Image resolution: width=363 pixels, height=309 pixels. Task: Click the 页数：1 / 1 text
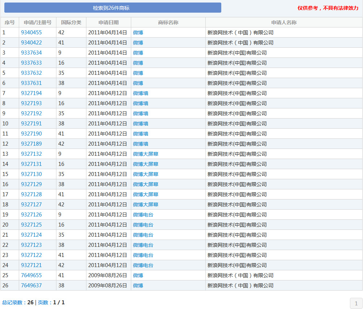tap(51, 302)
